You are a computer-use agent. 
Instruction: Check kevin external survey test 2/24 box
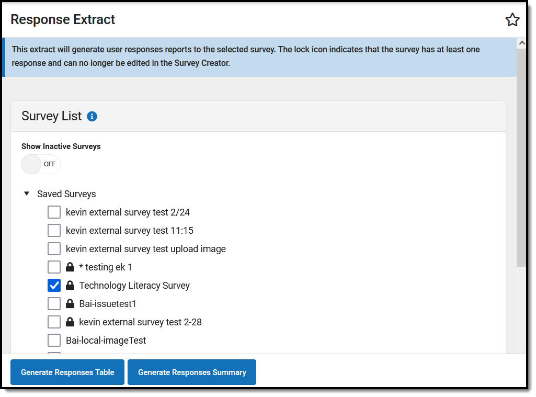54,212
